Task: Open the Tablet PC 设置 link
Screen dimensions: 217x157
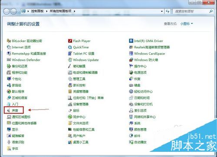Action: (84, 54)
